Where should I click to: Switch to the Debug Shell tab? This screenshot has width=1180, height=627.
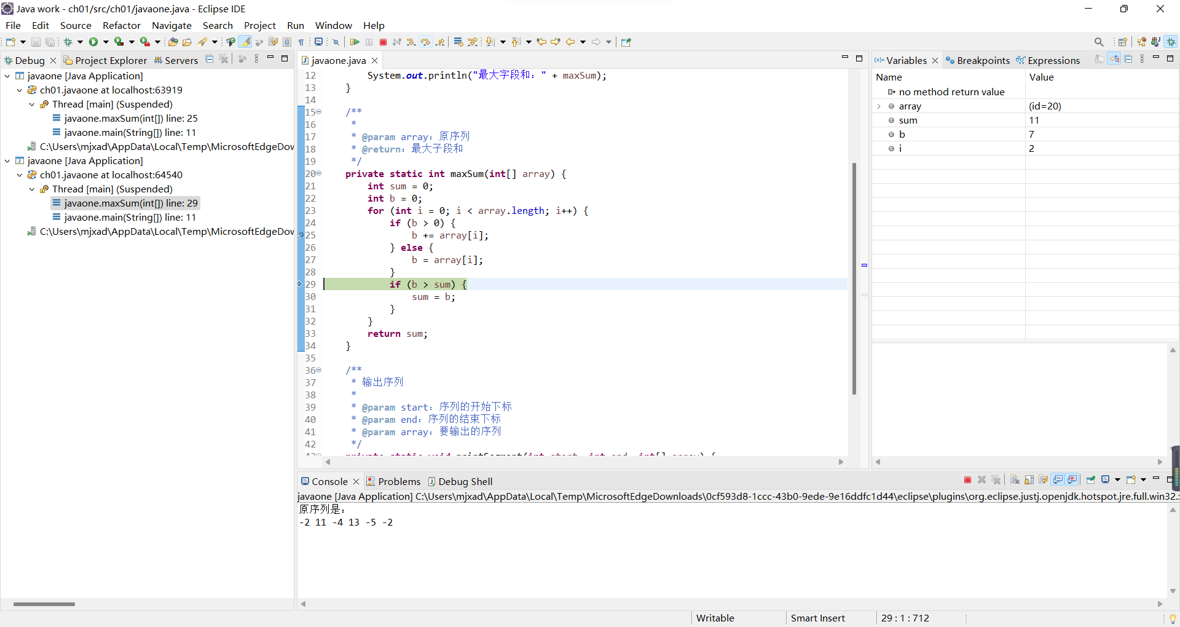[x=460, y=481]
